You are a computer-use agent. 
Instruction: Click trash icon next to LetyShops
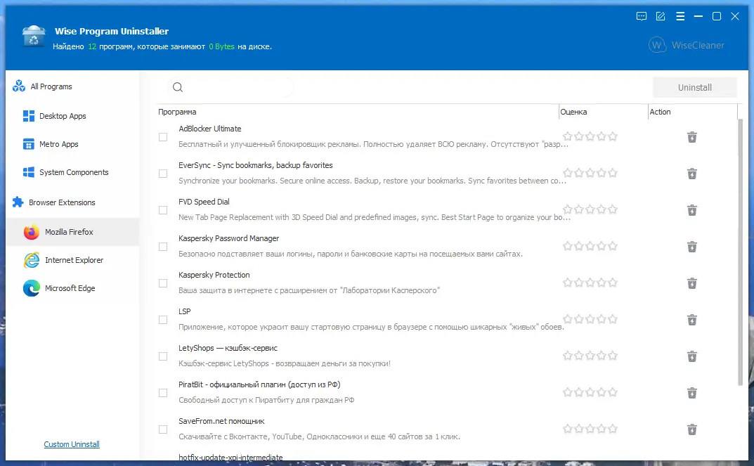691,356
